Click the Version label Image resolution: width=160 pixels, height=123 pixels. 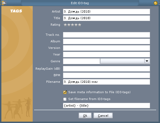pos(54,48)
